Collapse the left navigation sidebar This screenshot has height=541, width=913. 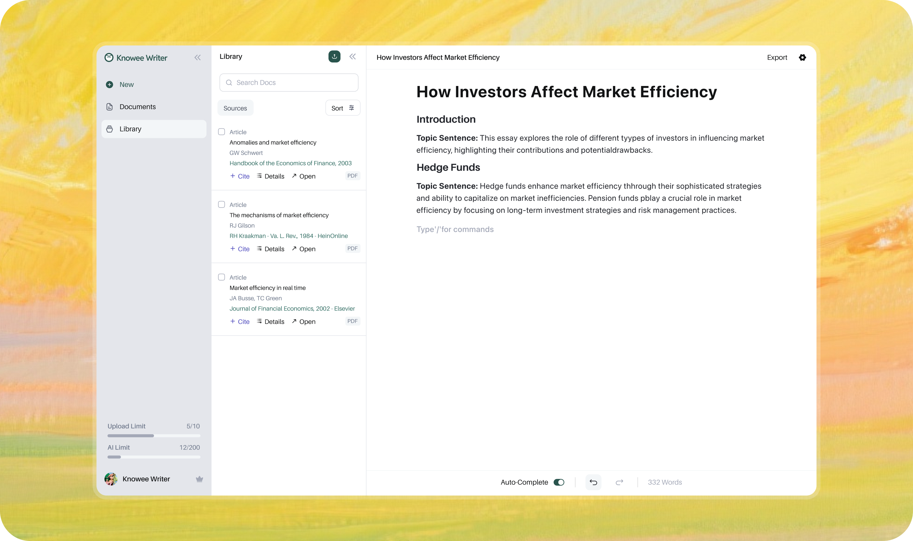point(198,58)
